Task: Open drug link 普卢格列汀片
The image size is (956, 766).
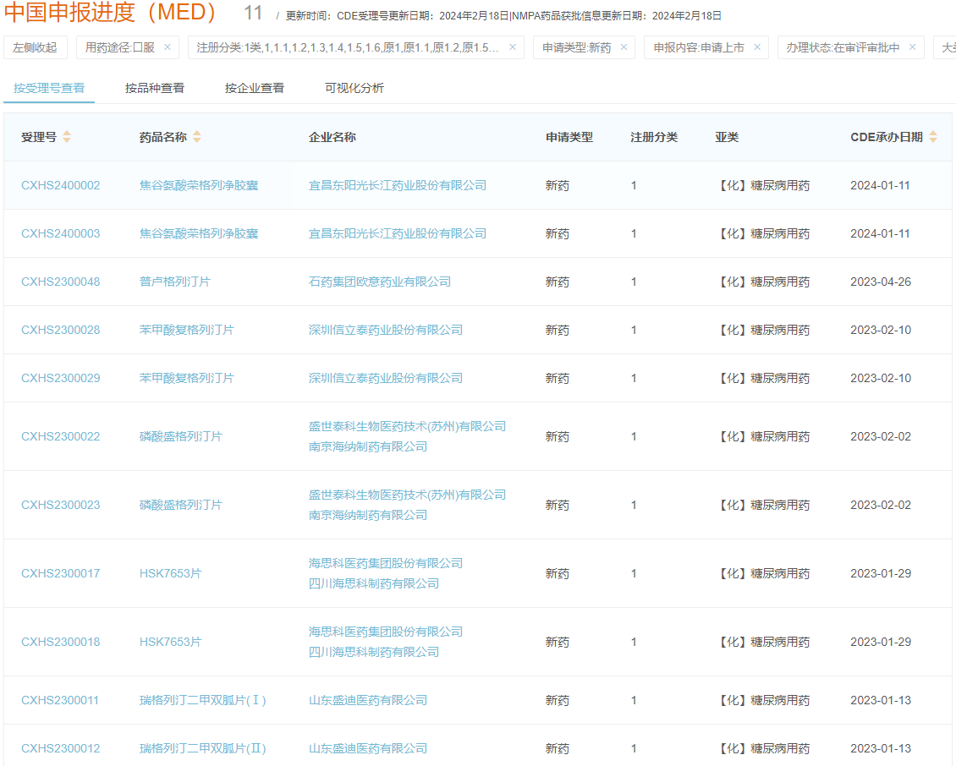Action: pos(175,282)
